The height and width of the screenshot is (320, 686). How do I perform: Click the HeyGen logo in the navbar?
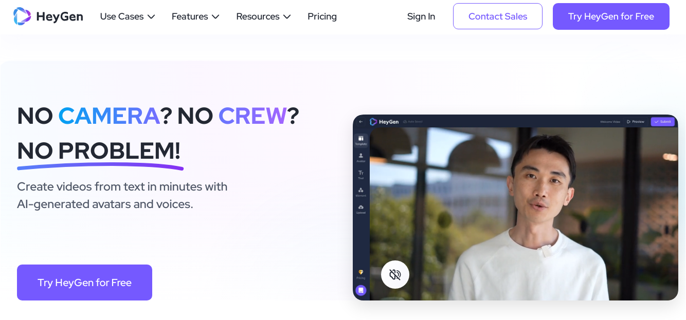48,16
